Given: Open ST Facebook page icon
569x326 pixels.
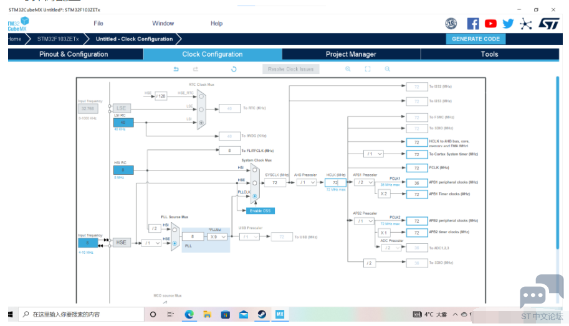Looking at the screenshot, I should coord(473,24).
